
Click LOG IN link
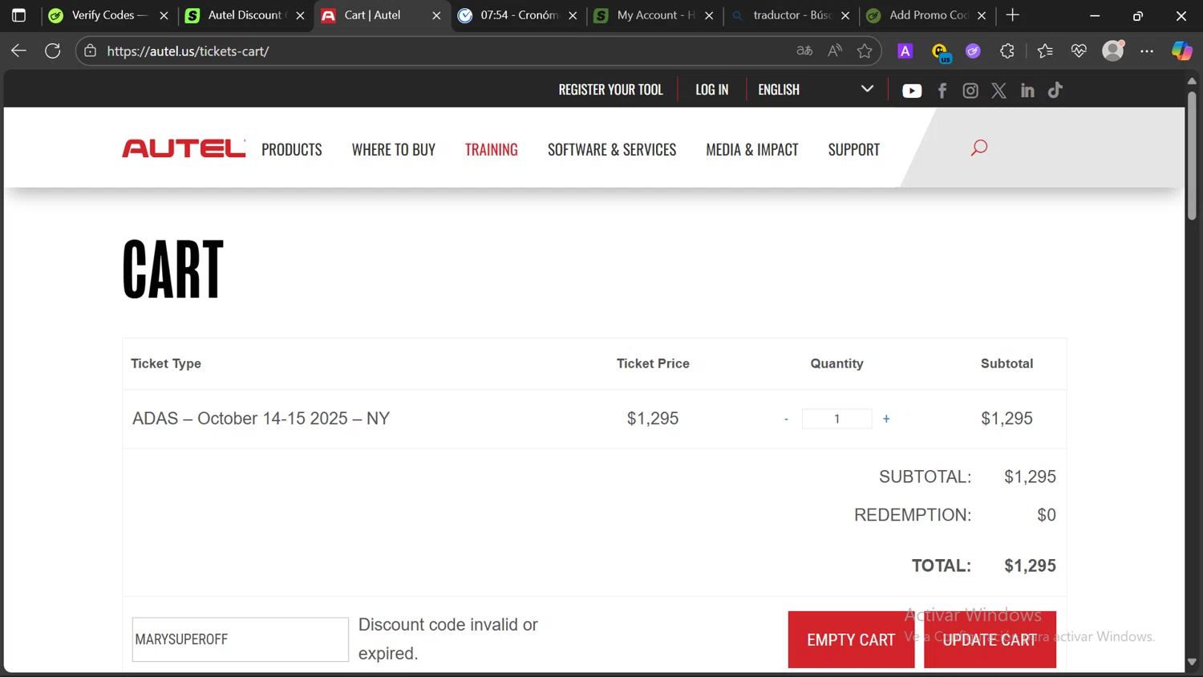click(x=712, y=90)
